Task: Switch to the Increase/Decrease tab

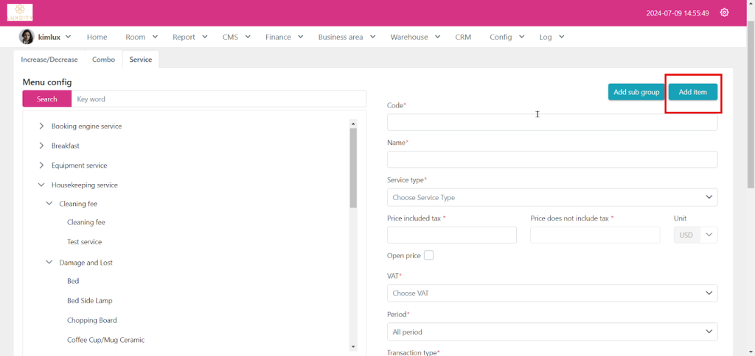Action: pos(49,60)
